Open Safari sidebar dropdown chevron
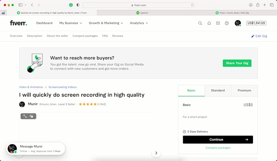Screen dimensions: 277x161 25,5
